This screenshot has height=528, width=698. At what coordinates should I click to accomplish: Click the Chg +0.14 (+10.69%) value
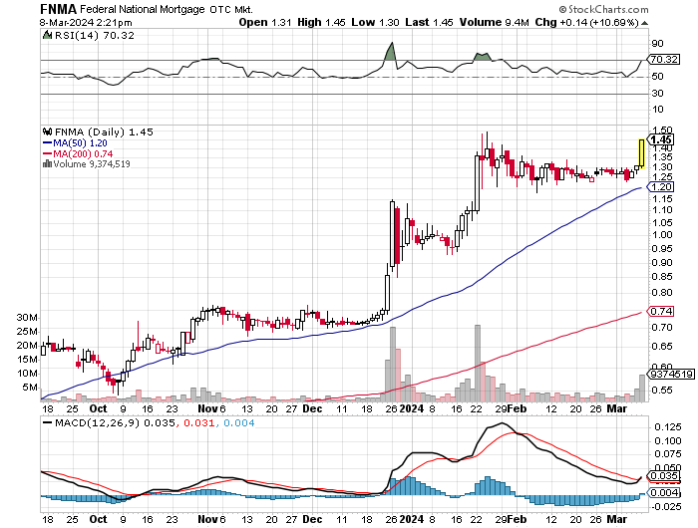587,22
